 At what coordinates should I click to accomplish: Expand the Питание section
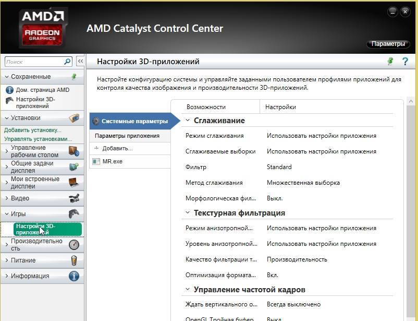coord(7,260)
